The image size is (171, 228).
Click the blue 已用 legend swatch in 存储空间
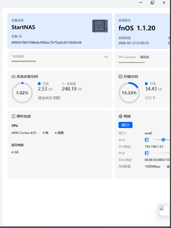[146, 84]
